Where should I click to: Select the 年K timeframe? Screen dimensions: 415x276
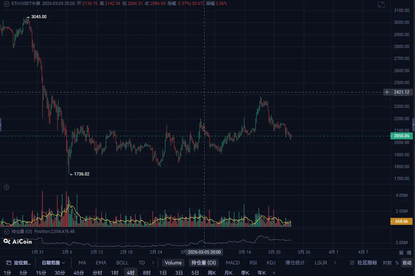[x=262, y=272]
